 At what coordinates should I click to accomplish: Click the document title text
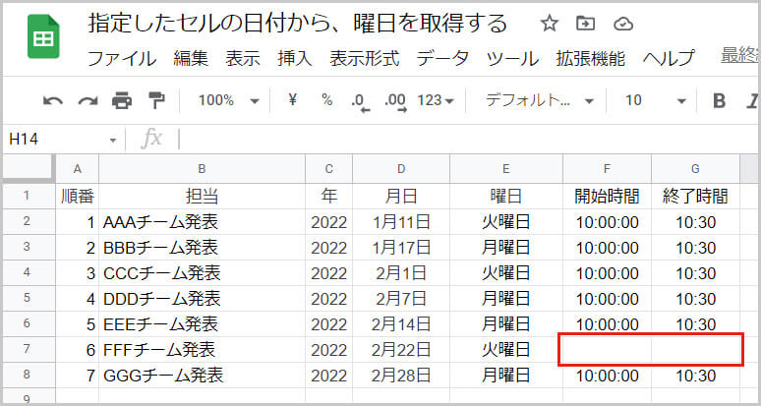click(298, 24)
